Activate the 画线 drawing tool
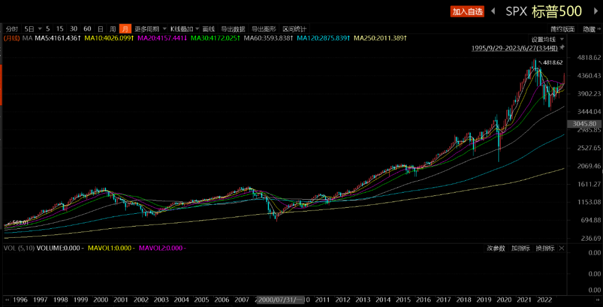Image resolution: width=603 pixels, height=307 pixels. click(x=208, y=29)
